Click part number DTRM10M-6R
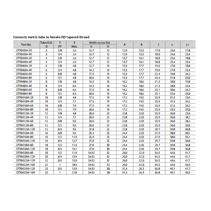The image size is (211, 211). click(x=25, y=106)
